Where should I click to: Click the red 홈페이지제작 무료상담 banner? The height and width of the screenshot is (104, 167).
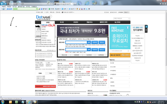pos(45,86)
